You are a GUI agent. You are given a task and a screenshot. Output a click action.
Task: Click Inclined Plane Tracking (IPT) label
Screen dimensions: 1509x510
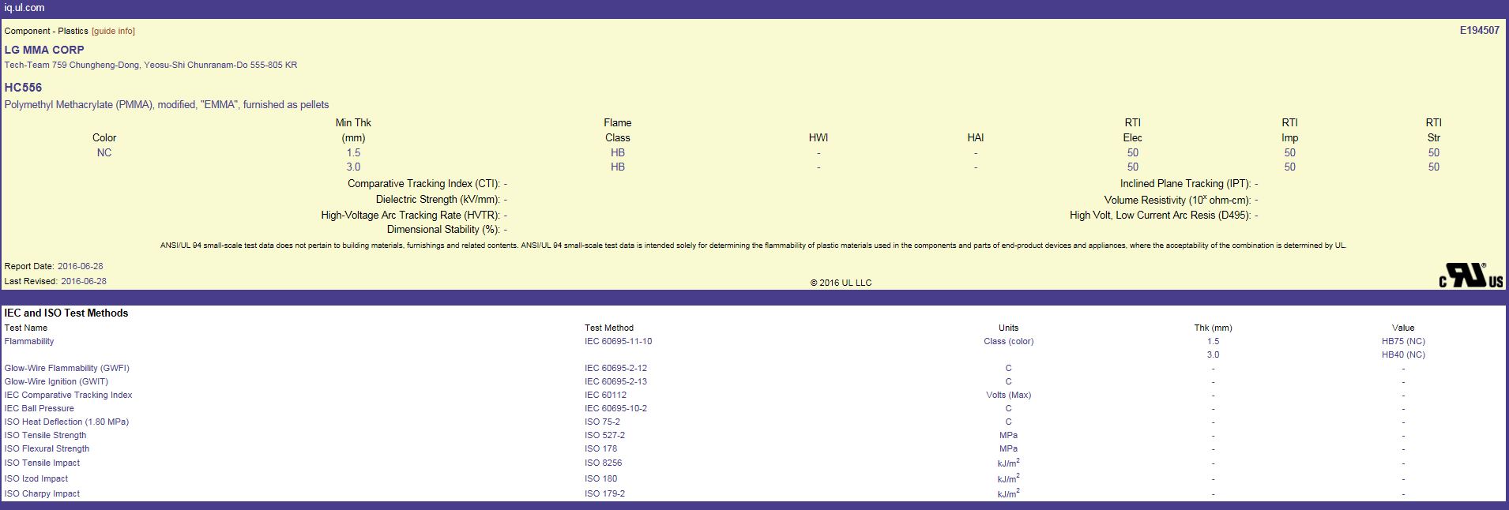[x=1185, y=184]
